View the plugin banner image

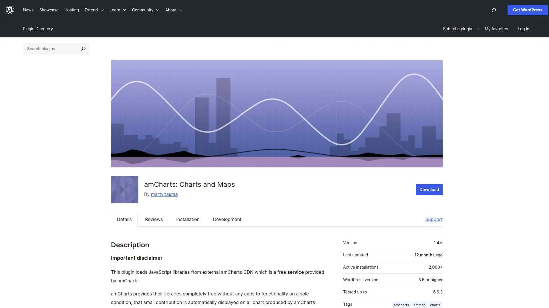click(x=277, y=114)
